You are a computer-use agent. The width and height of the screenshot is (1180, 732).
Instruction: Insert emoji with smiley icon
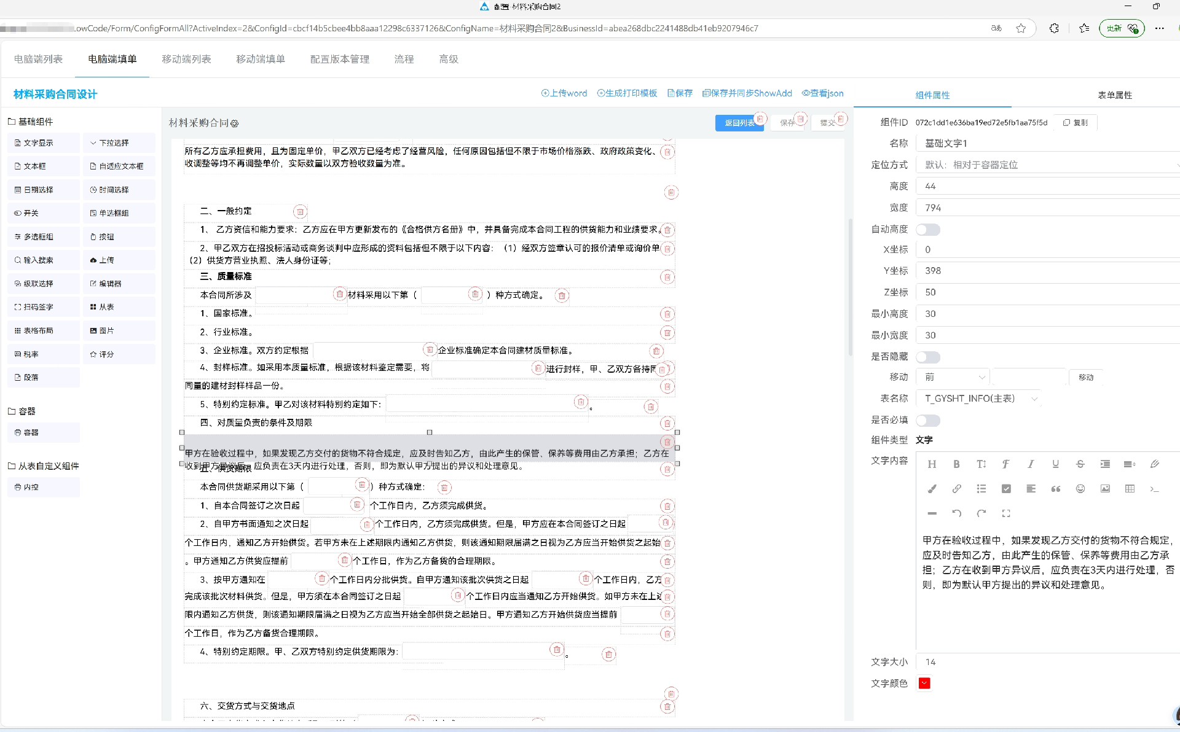[x=1080, y=489]
